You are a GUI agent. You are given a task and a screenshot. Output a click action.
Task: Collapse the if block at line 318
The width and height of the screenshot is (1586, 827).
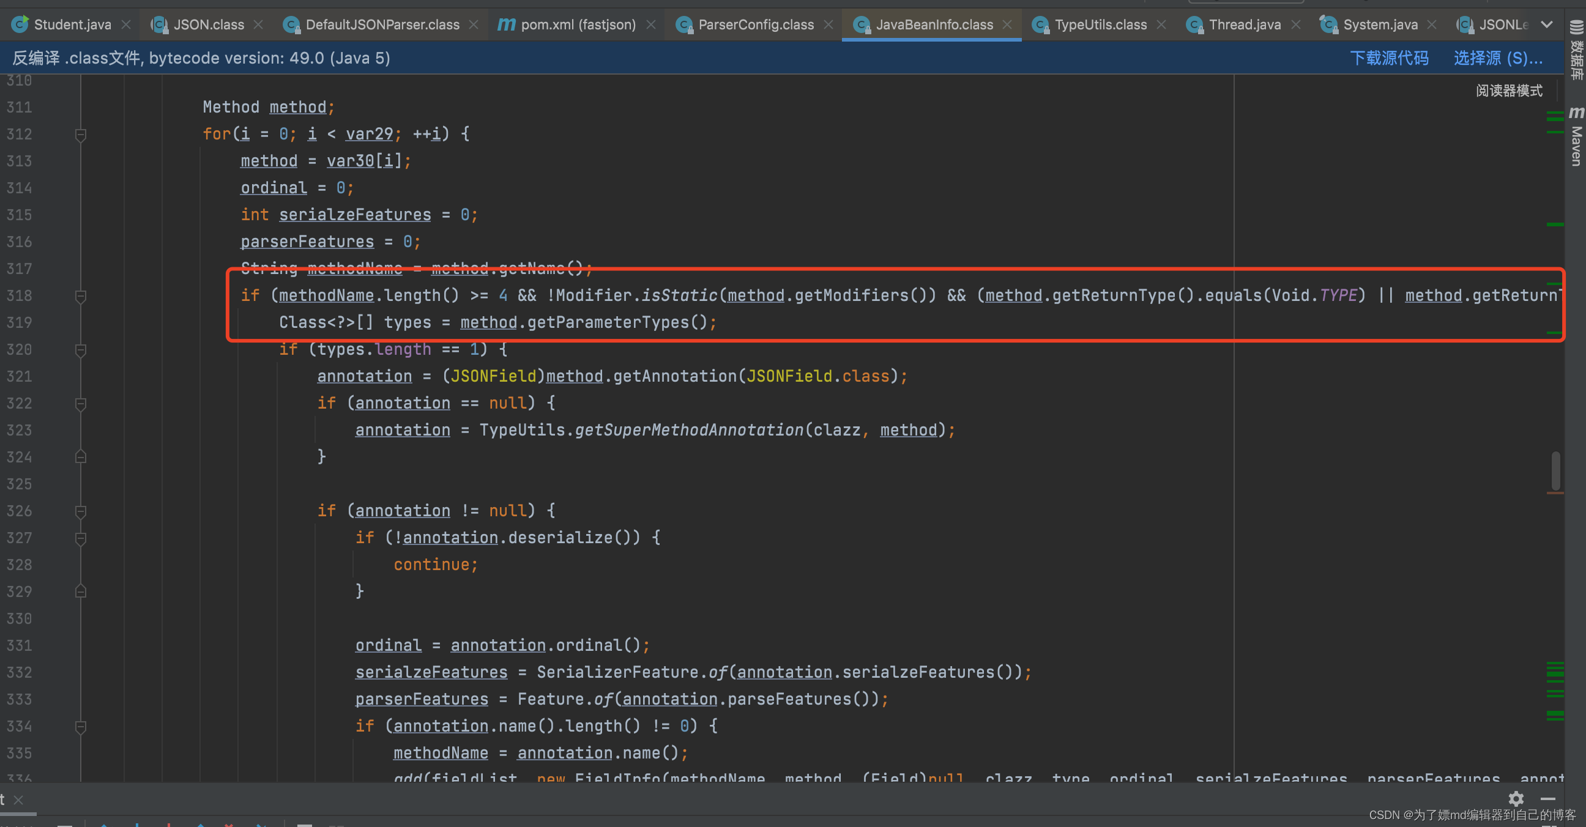(x=81, y=296)
